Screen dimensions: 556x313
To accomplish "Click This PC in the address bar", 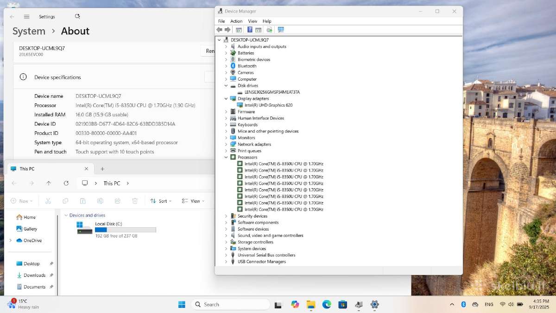I will [112, 183].
